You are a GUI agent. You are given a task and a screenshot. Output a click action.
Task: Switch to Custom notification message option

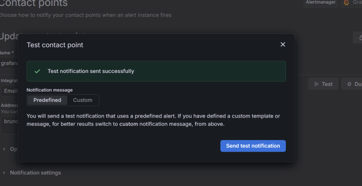click(x=83, y=100)
